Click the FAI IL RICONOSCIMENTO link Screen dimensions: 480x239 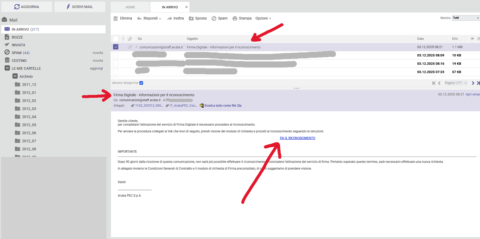(297, 138)
